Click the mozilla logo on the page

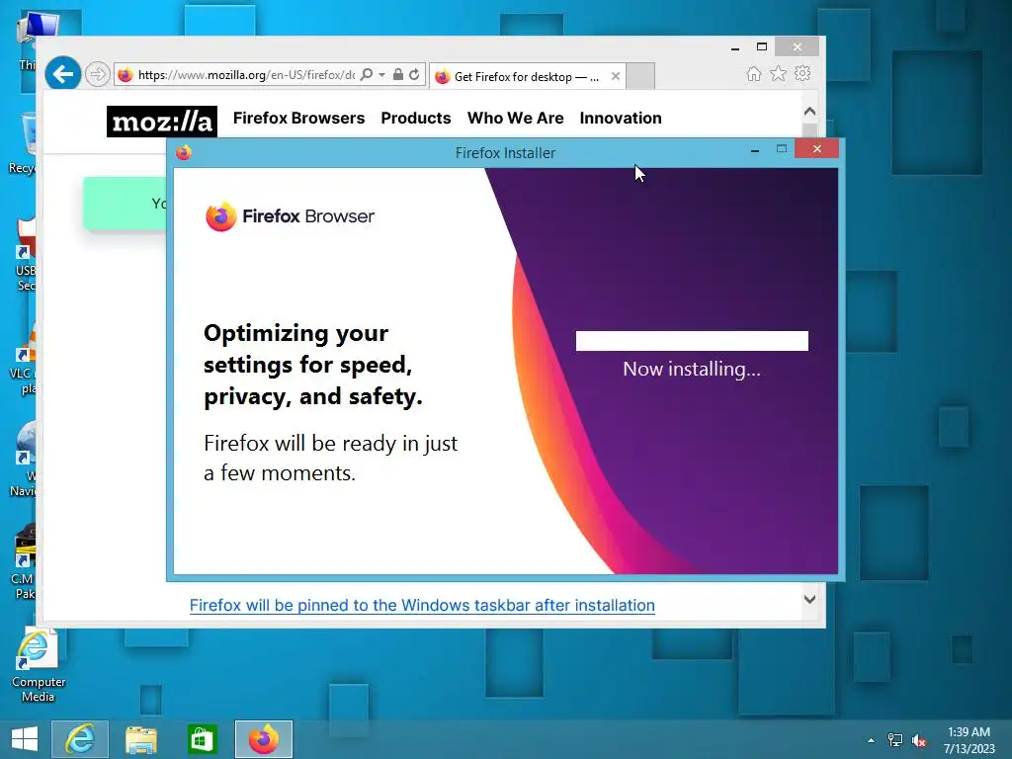(162, 122)
